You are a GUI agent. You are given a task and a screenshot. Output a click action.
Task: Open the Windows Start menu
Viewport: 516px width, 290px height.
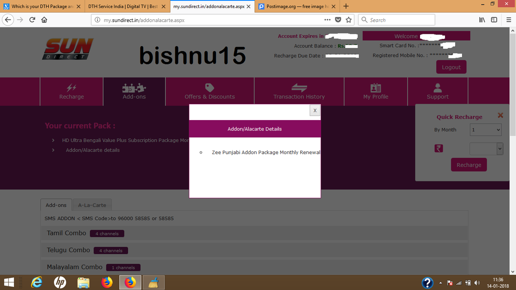9,282
